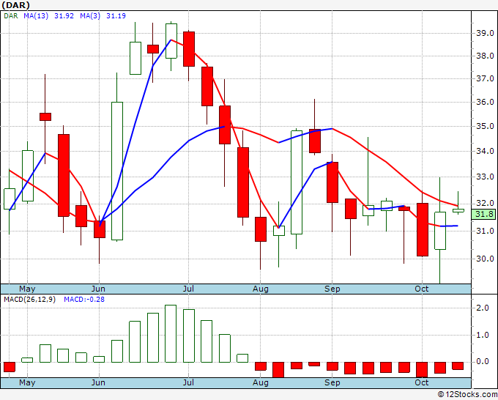Click the highlighted 31.8 current price tag
This screenshot has height=400, width=498.
483,214
